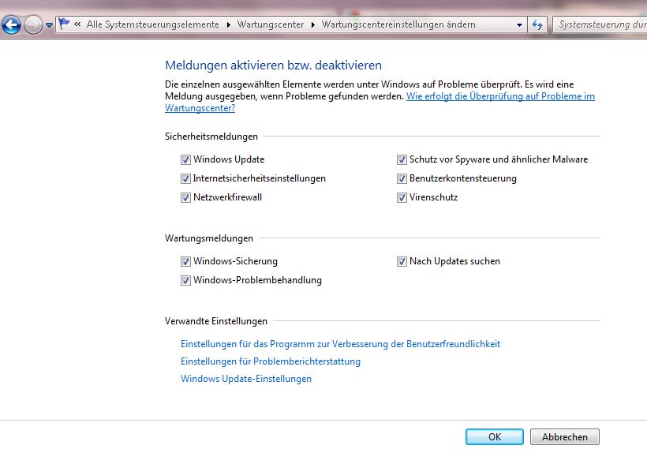This screenshot has width=647, height=464.
Task: Focus the 'Systemsteuerung durchsuchen' search field
Action: click(600, 24)
